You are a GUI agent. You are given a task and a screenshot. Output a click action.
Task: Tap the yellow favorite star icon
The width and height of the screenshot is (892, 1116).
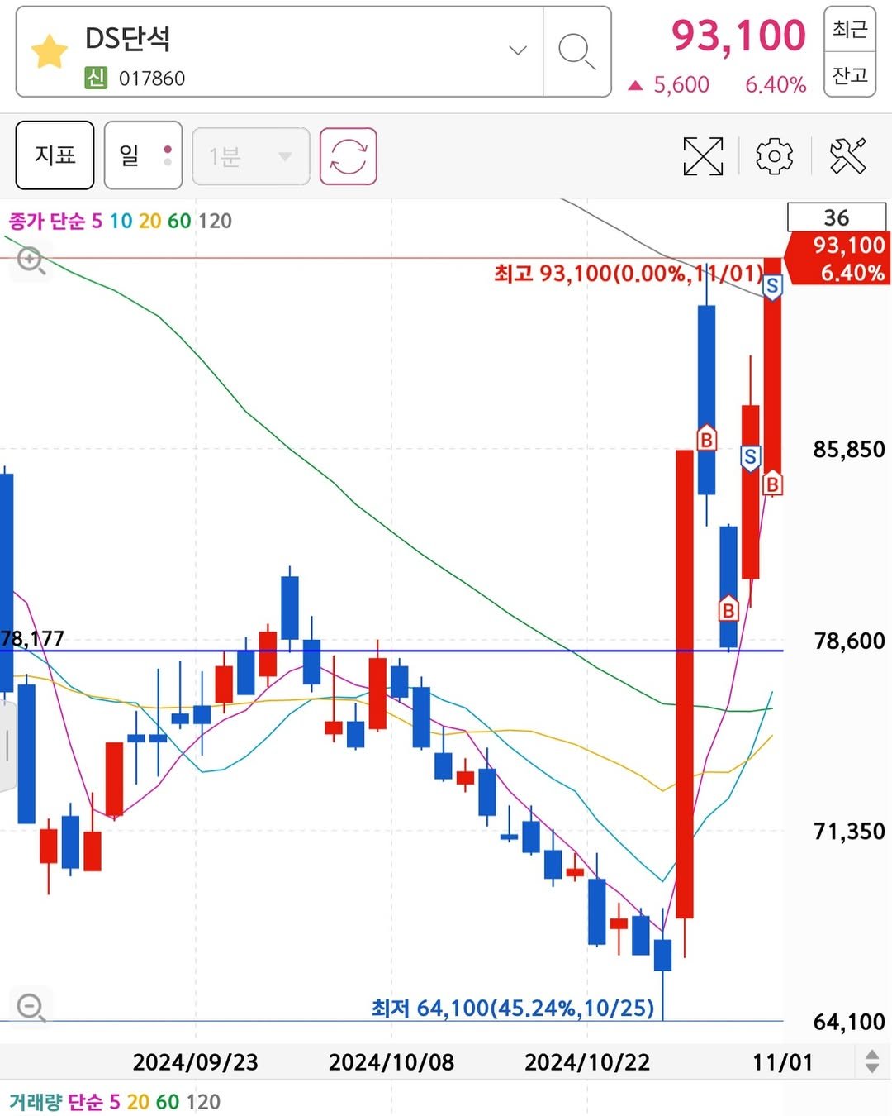[50, 52]
